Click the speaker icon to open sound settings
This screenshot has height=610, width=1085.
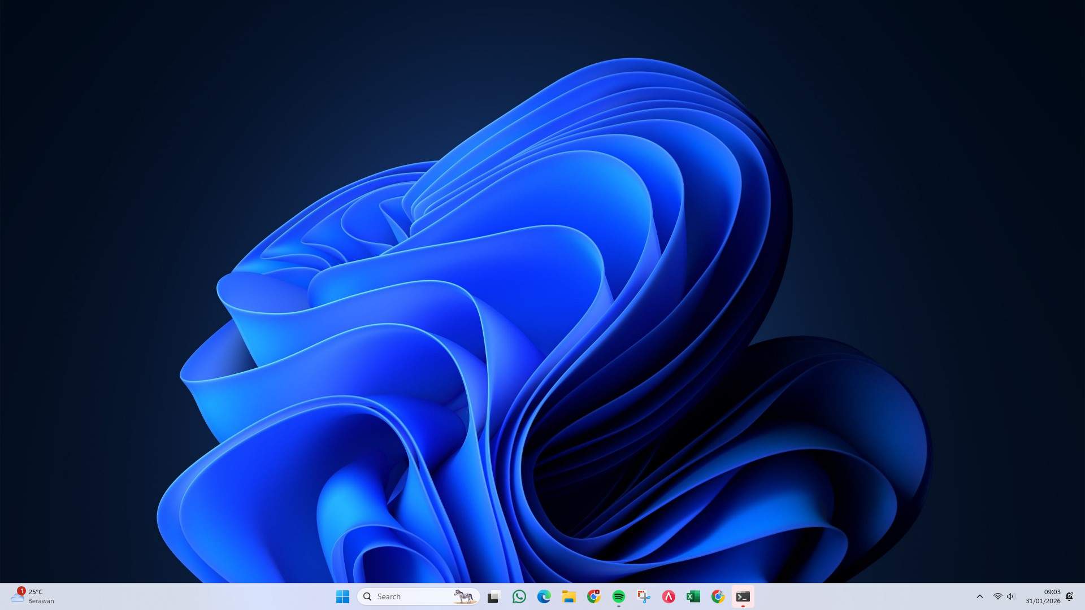point(1010,596)
